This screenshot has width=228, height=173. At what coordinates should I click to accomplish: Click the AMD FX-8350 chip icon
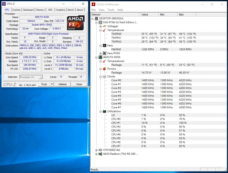point(100,57)
